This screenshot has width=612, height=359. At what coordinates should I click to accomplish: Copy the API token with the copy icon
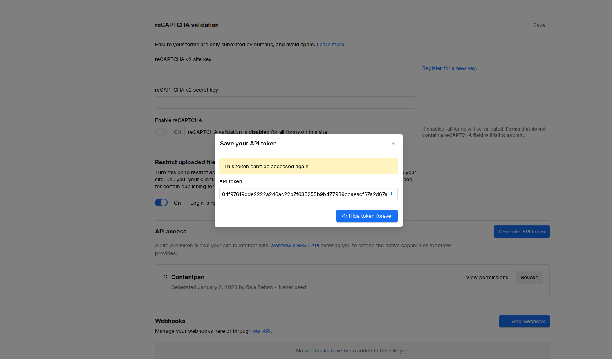392,194
